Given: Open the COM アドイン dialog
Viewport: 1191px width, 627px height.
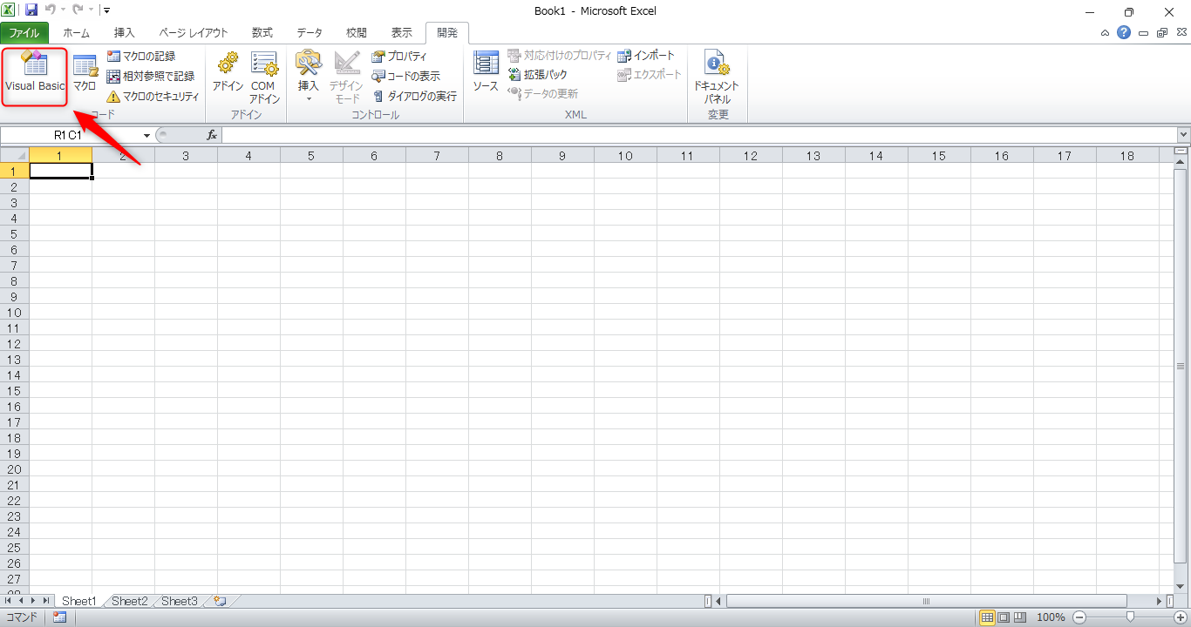Looking at the screenshot, I should [263, 74].
